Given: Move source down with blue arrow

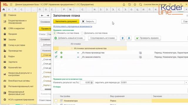Looking at the screenshot, I should point(129,38).
